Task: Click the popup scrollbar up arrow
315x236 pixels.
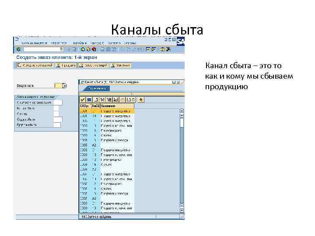Action: click(x=182, y=111)
